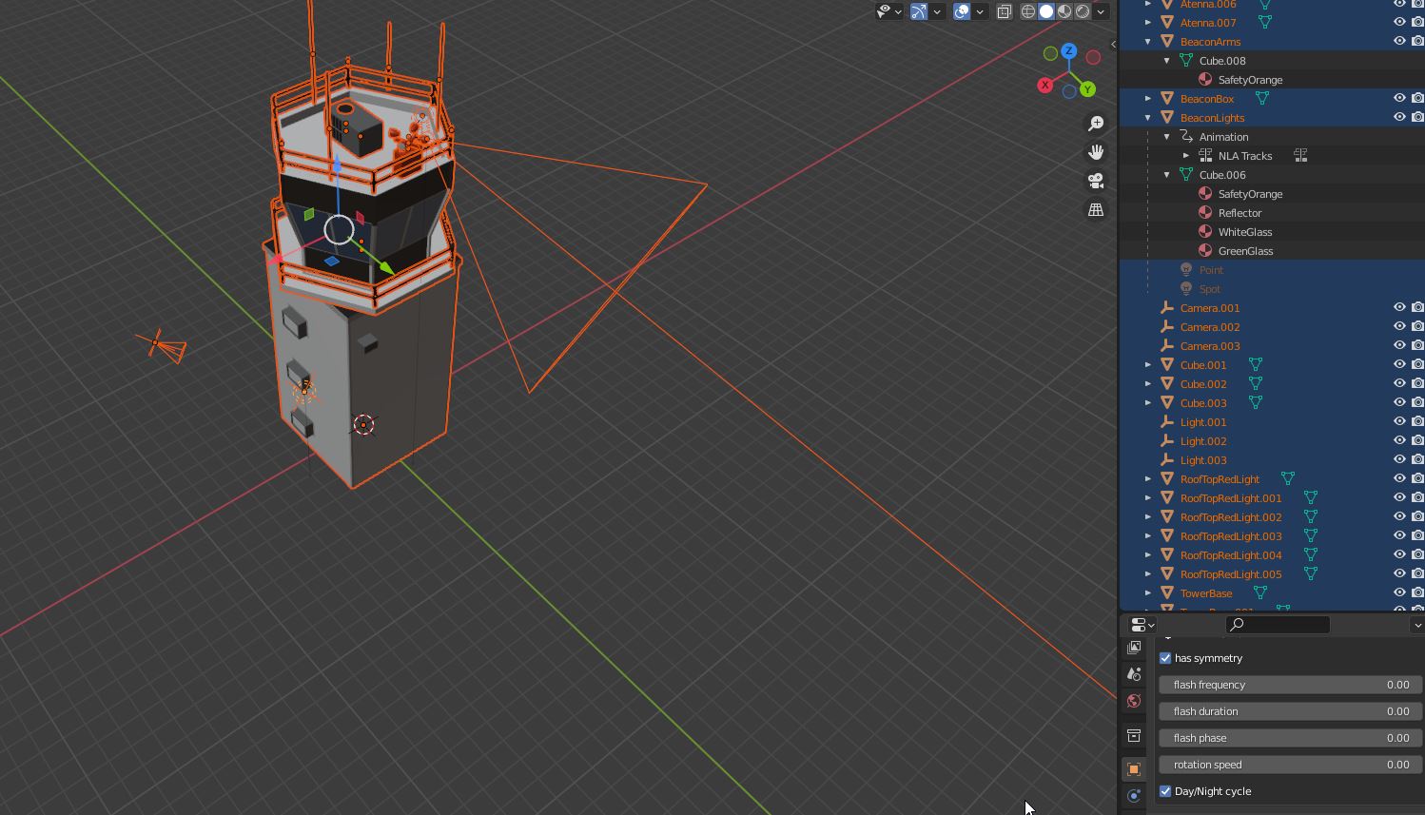Collapse the BeaconLights hierarchy
The image size is (1425, 815).
pyautogui.click(x=1148, y=118)
